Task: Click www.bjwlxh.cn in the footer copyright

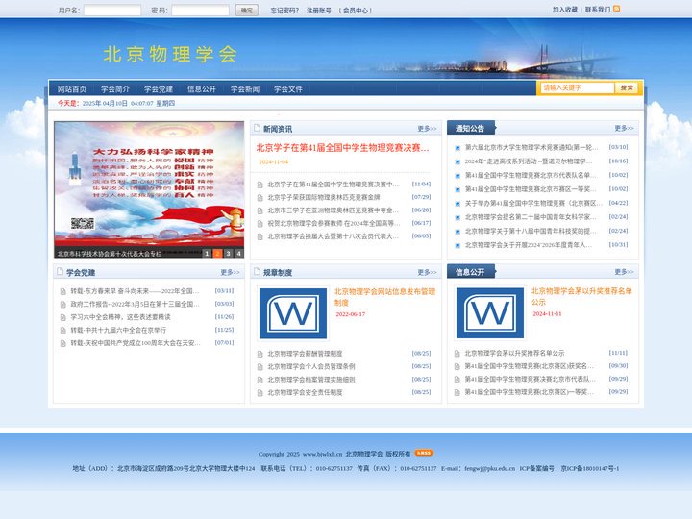Action: tap(323, 454)
